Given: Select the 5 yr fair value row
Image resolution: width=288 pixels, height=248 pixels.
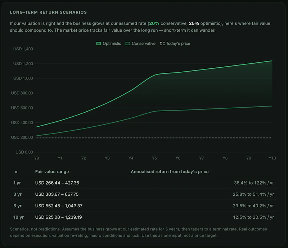Looking at the screenshot, I should click(x=143, y=206).
